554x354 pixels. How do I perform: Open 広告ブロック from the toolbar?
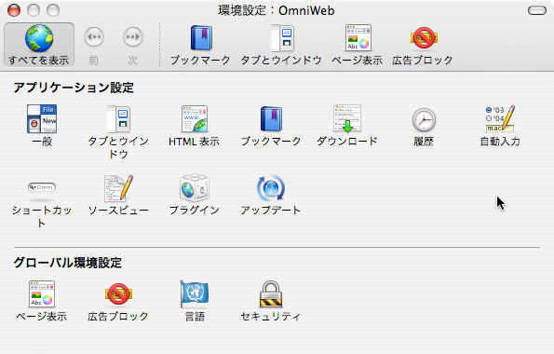click(423, 45)
